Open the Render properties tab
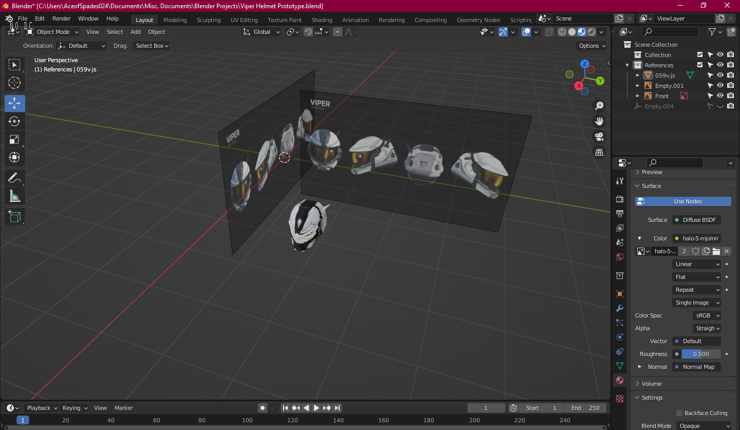Screen dimensions: 740x430 click(x=620, y=199)
